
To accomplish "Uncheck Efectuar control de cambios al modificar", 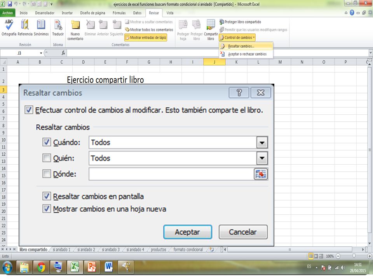I will 29,110.
